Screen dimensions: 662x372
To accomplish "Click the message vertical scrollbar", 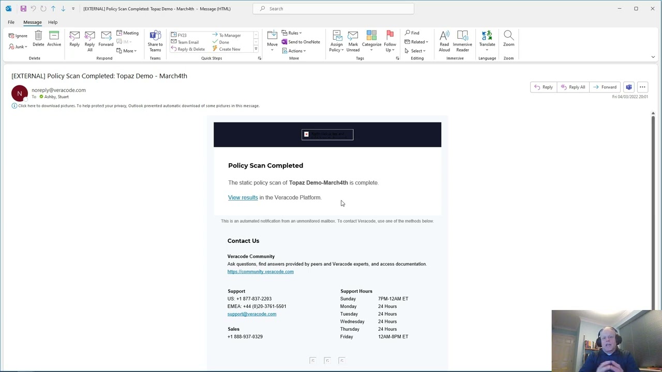I will point(653,212).
